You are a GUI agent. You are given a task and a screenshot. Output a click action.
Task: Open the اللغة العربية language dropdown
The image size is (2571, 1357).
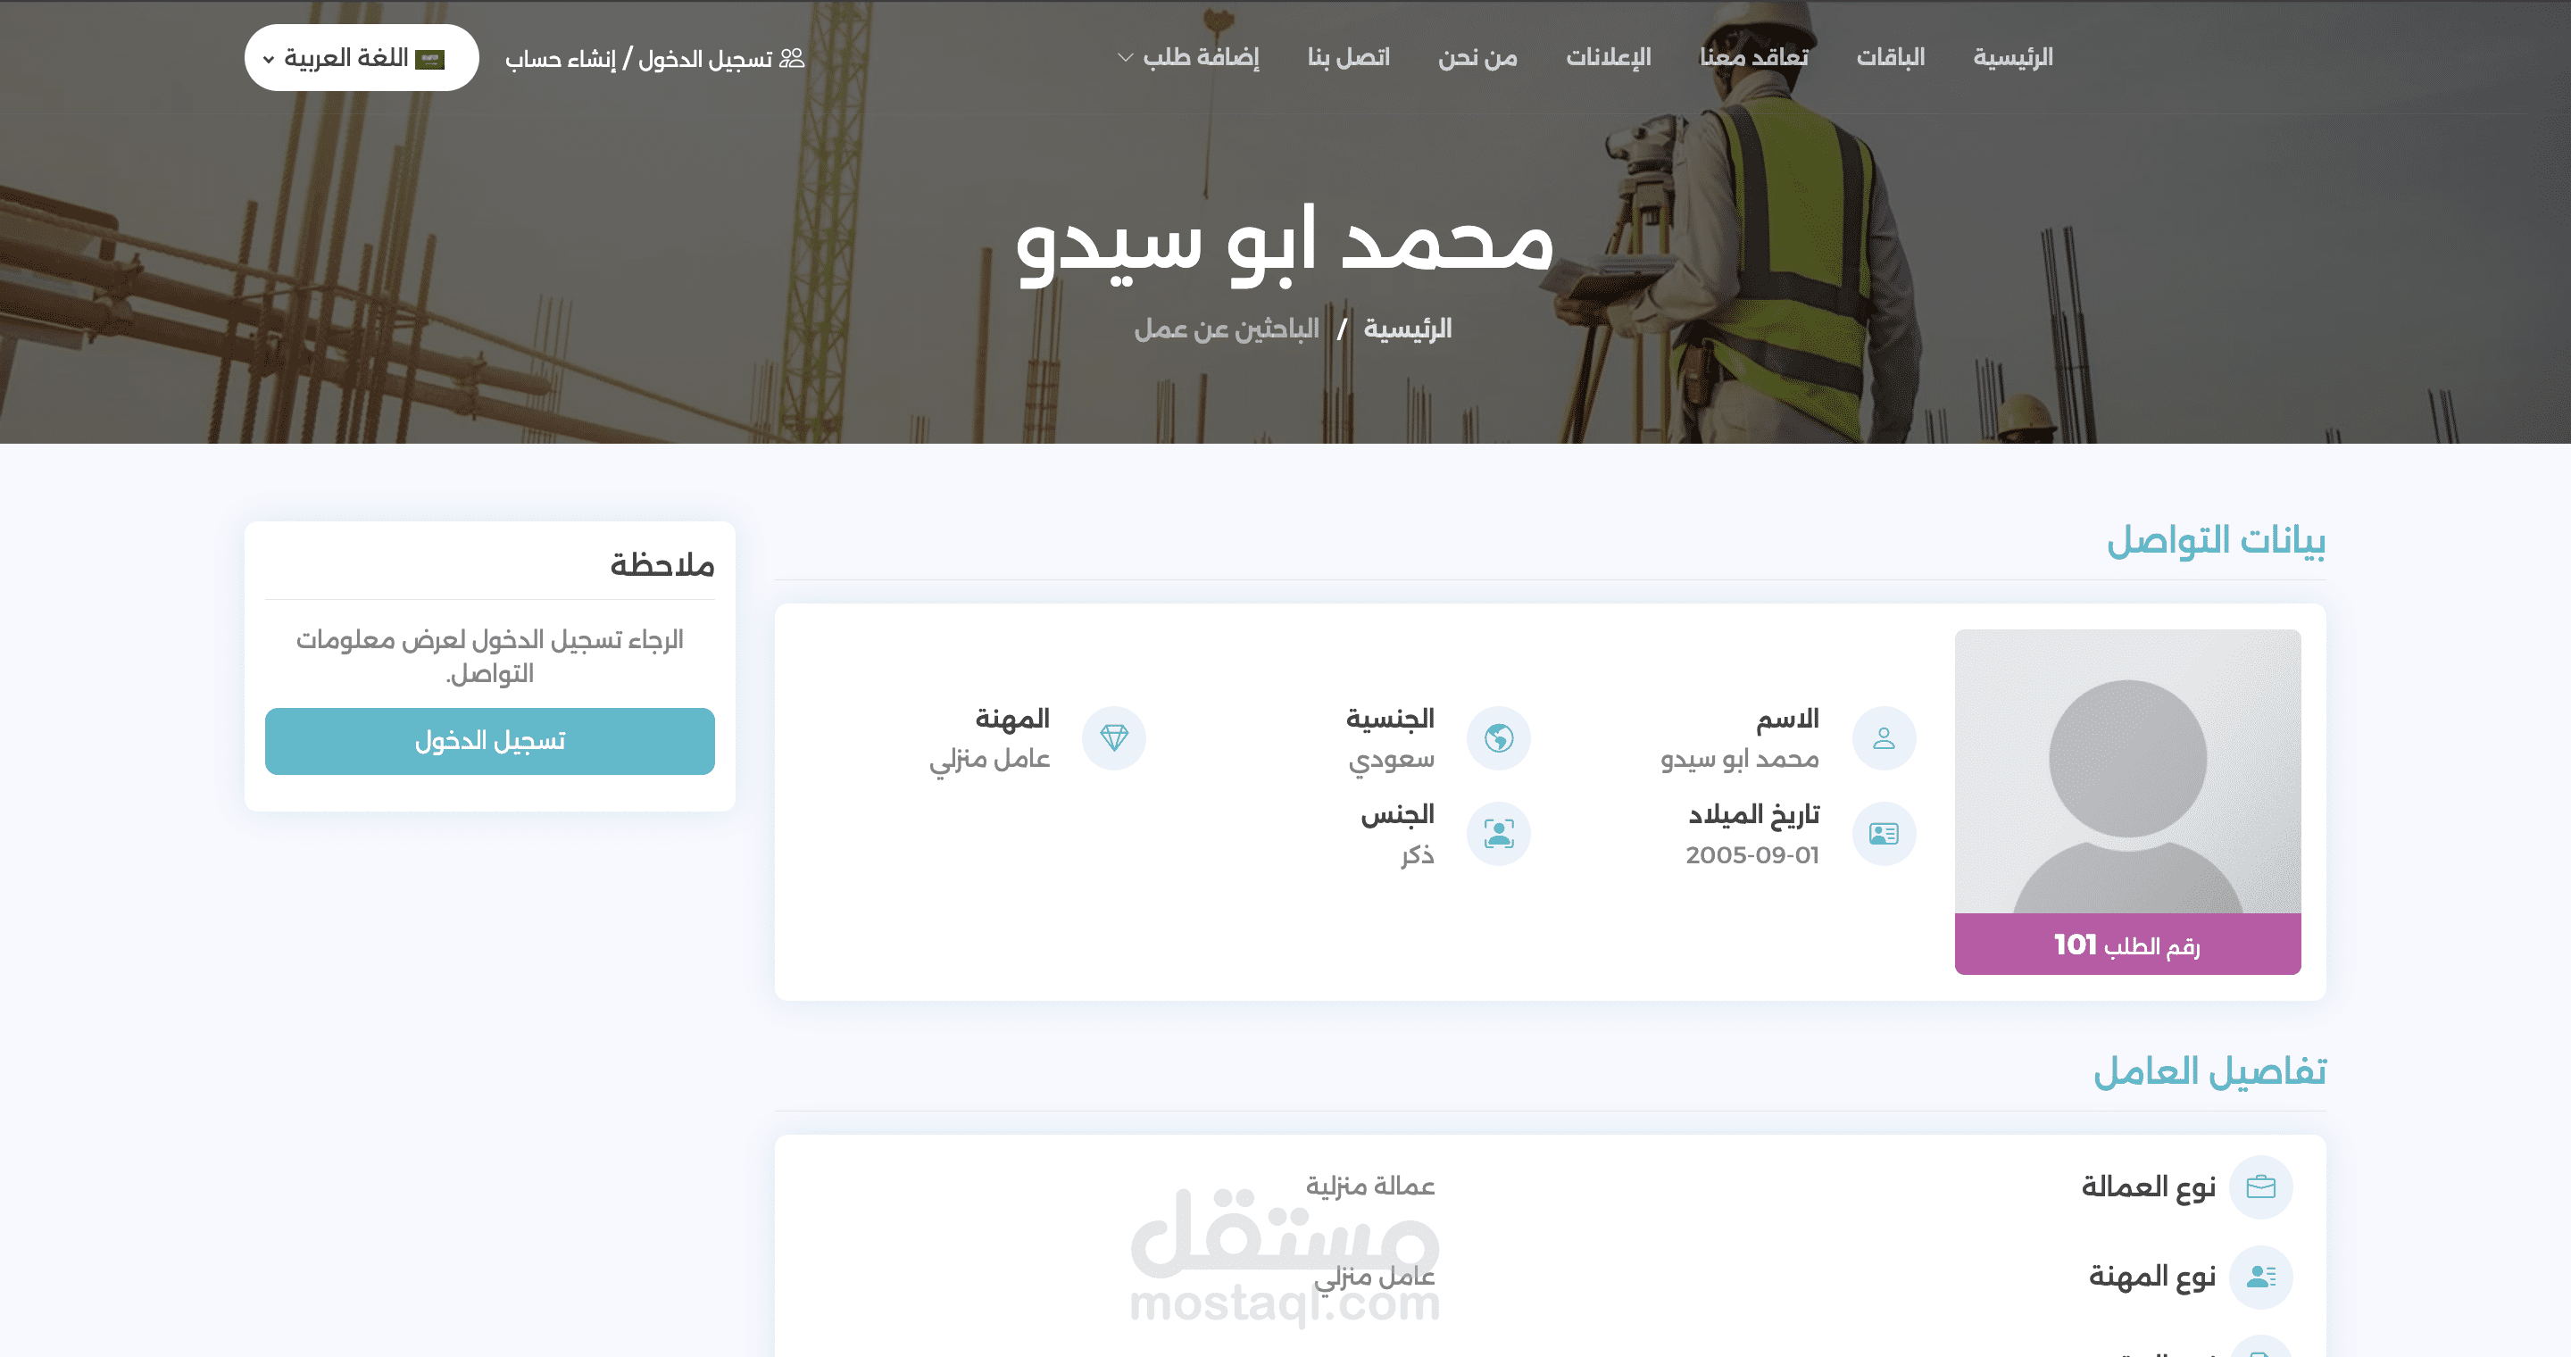click(362, 58)
